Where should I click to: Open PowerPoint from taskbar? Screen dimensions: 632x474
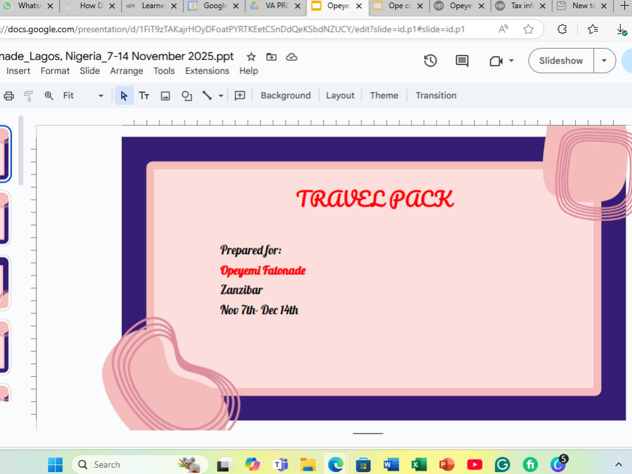click(x=447, y=465)
